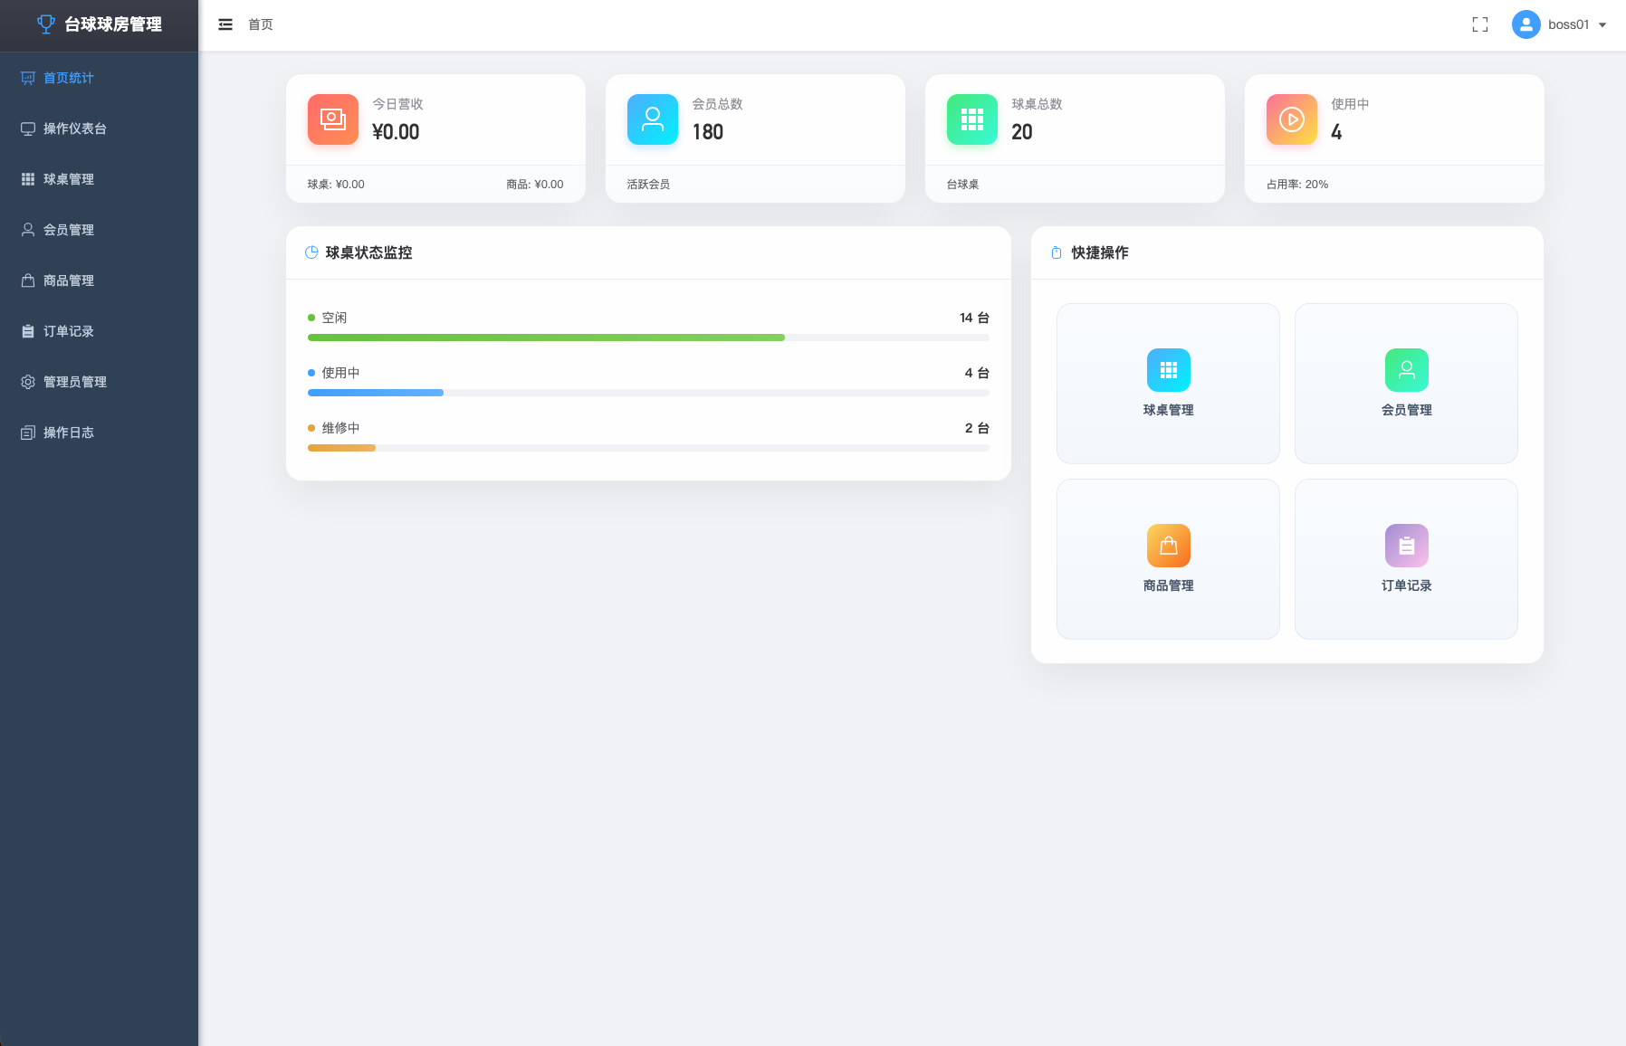Viewport: 1626px width, 1046px height.
Task: Click the 球桌: ¥0.00 text
Action: coord(336,185)
